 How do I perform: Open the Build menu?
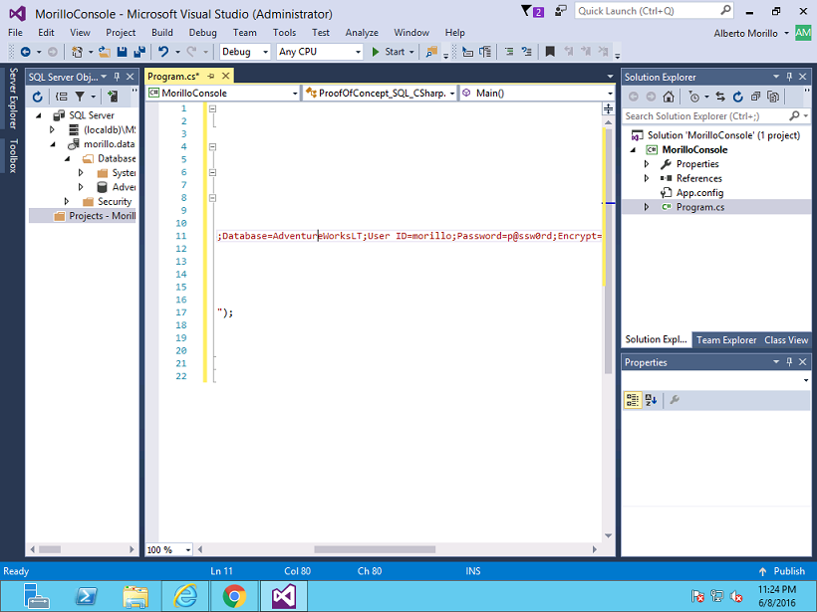pos(162,32)
